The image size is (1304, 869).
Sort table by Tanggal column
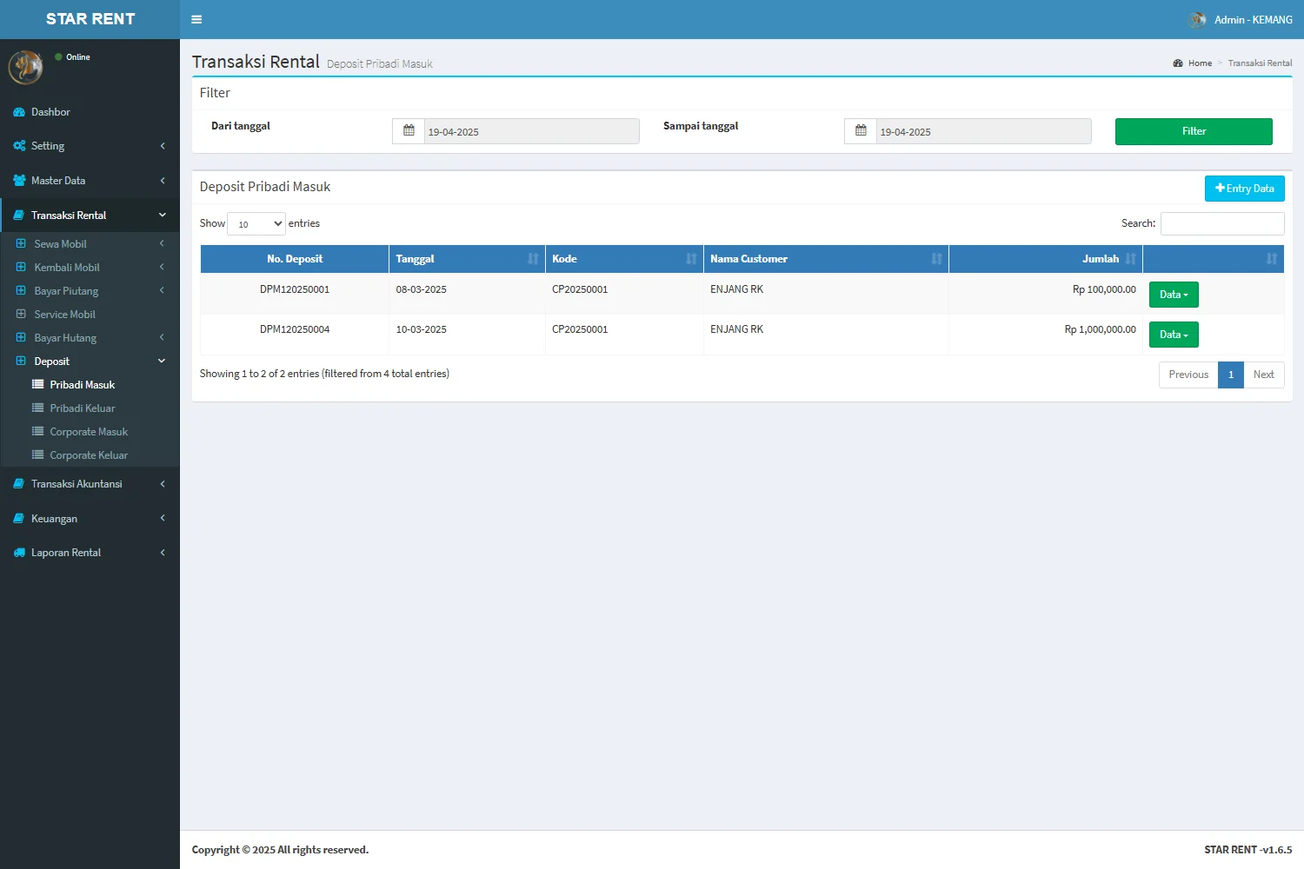click(x=467, y=259)
